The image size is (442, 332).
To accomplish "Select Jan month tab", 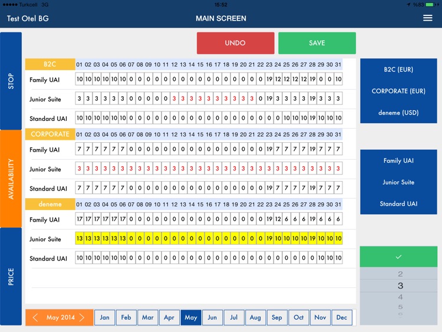I will pyautogui.click(x=104, y=318).
